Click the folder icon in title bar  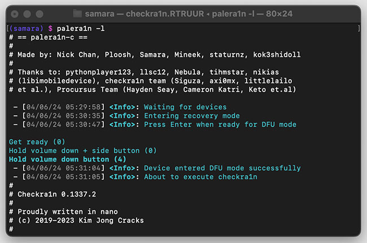pyautogui.click(x=77, y=14)
